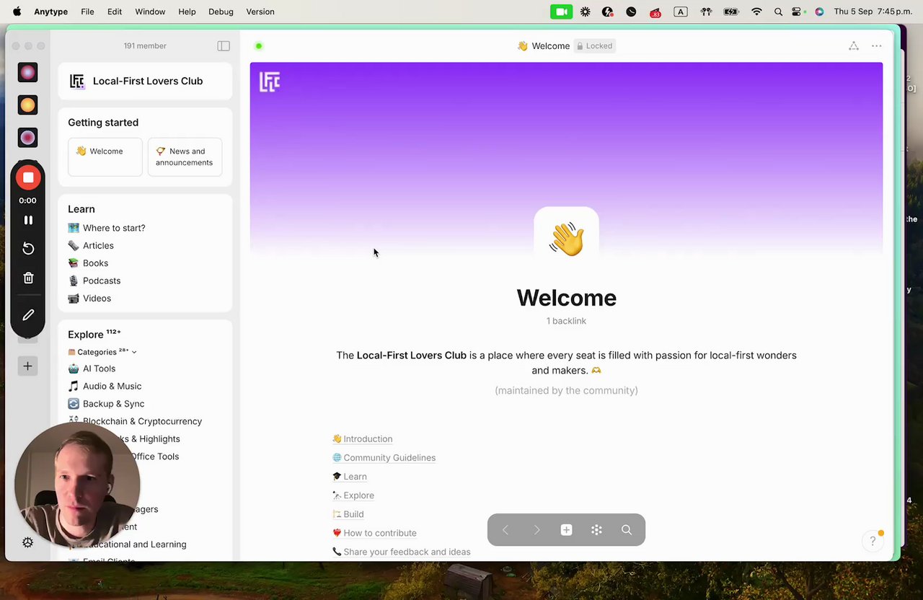Screen dimensions: 923x600
Task: Create a new object from bottom bar
Action: point(566,530)
